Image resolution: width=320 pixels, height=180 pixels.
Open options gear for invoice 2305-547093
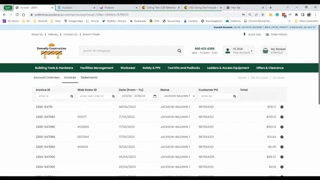282,117
